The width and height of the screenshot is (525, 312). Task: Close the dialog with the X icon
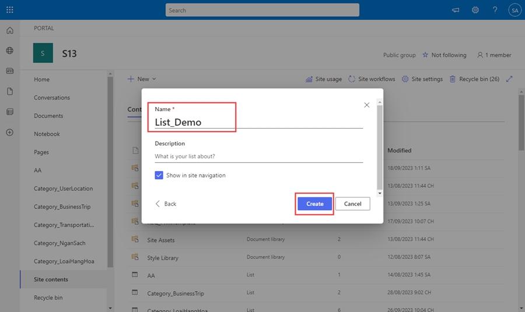(x=367, y=105)
